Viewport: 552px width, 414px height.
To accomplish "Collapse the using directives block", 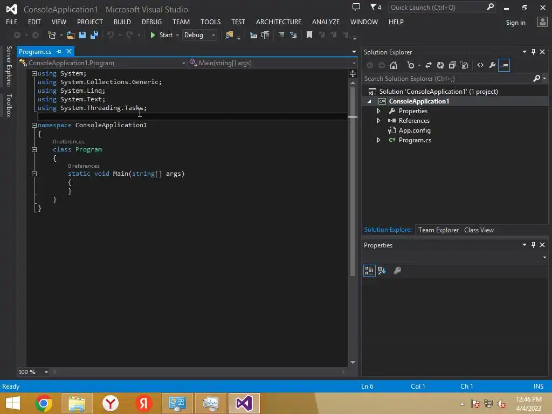I will 34,73.
